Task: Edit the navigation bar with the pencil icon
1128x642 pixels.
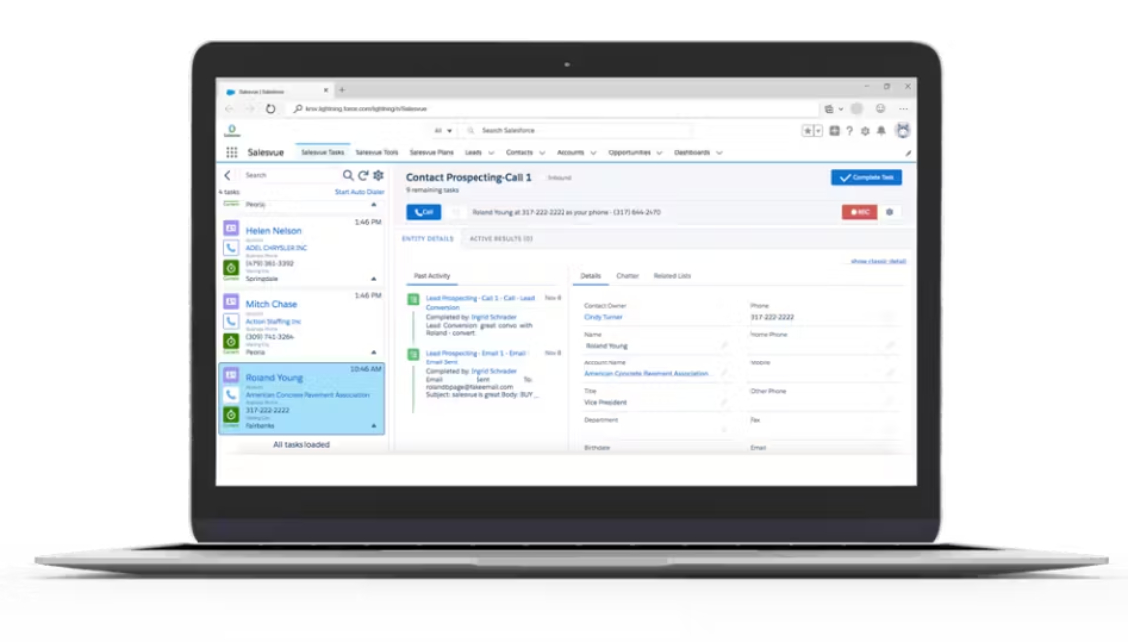Action: [908, 153]
